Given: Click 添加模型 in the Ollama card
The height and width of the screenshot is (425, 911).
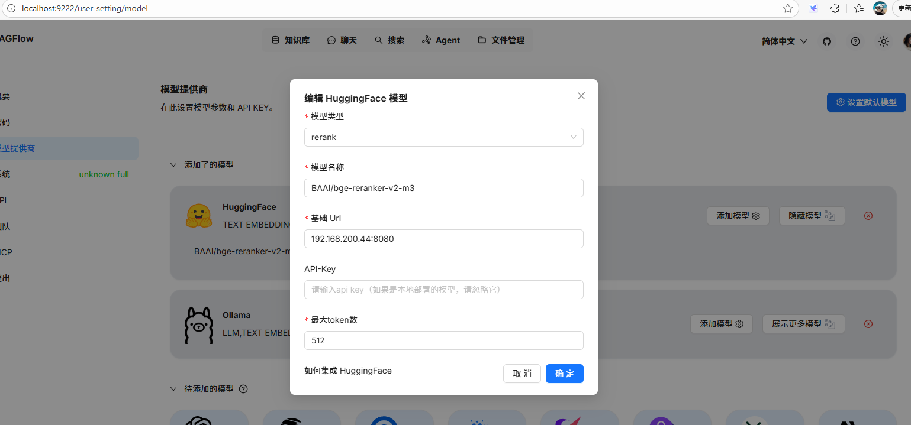Looking at the screenshot, I should [x=722, y=324].
